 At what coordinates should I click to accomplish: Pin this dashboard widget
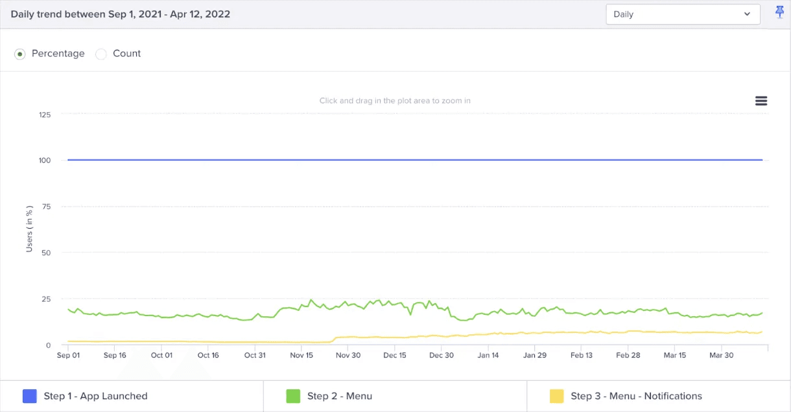pos(779,12)
